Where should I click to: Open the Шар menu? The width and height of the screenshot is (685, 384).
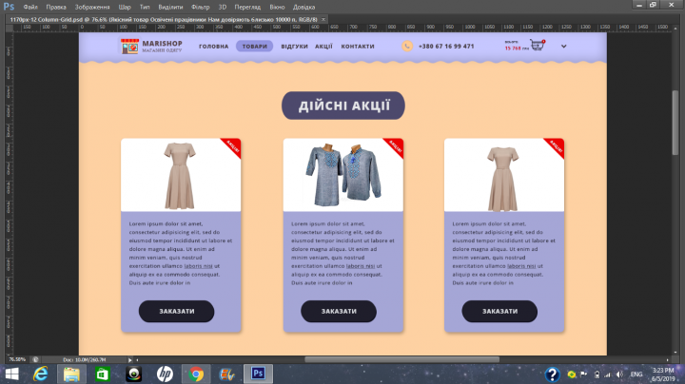(x=125, y=7)
